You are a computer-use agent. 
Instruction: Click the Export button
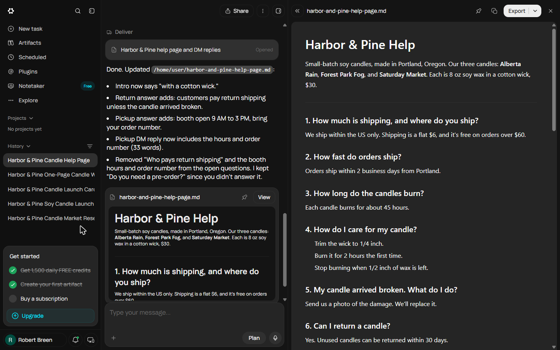click(x=516, y=11)
